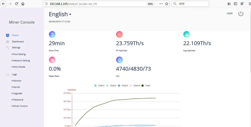Click the 20 TH/s axis label
Screen dimensions: 251x127
pos(67,101)
